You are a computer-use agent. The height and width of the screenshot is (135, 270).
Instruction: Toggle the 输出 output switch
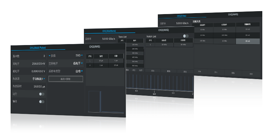pos(41,102)
